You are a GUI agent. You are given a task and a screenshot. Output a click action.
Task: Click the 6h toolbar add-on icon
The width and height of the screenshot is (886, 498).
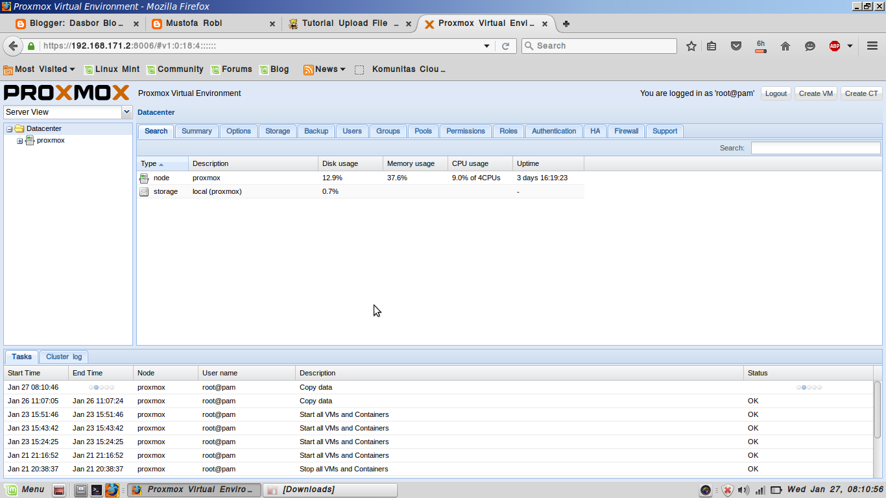coord(761,46)
